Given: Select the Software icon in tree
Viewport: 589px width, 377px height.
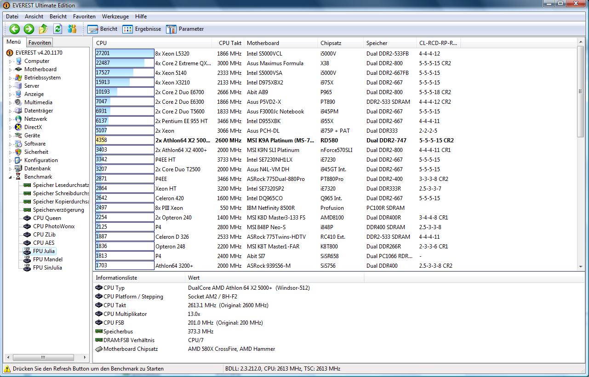Looking at the screenshot, I should [x=18, y=144].
